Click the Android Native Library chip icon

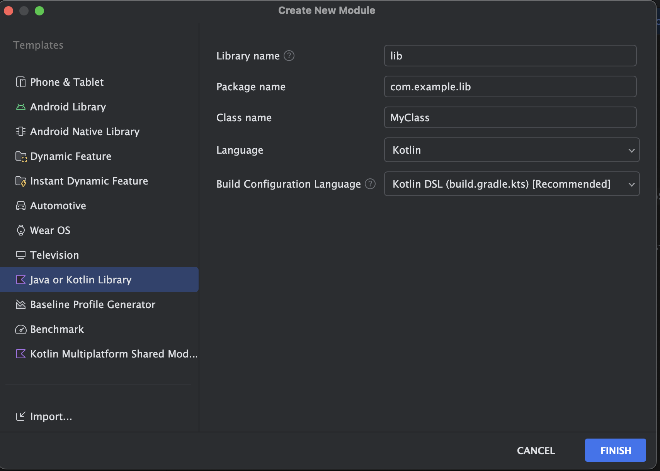(21, 132)
